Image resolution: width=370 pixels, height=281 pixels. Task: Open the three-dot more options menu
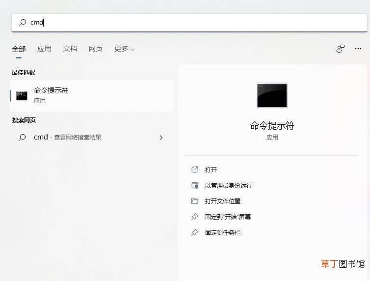click(358, 49)
